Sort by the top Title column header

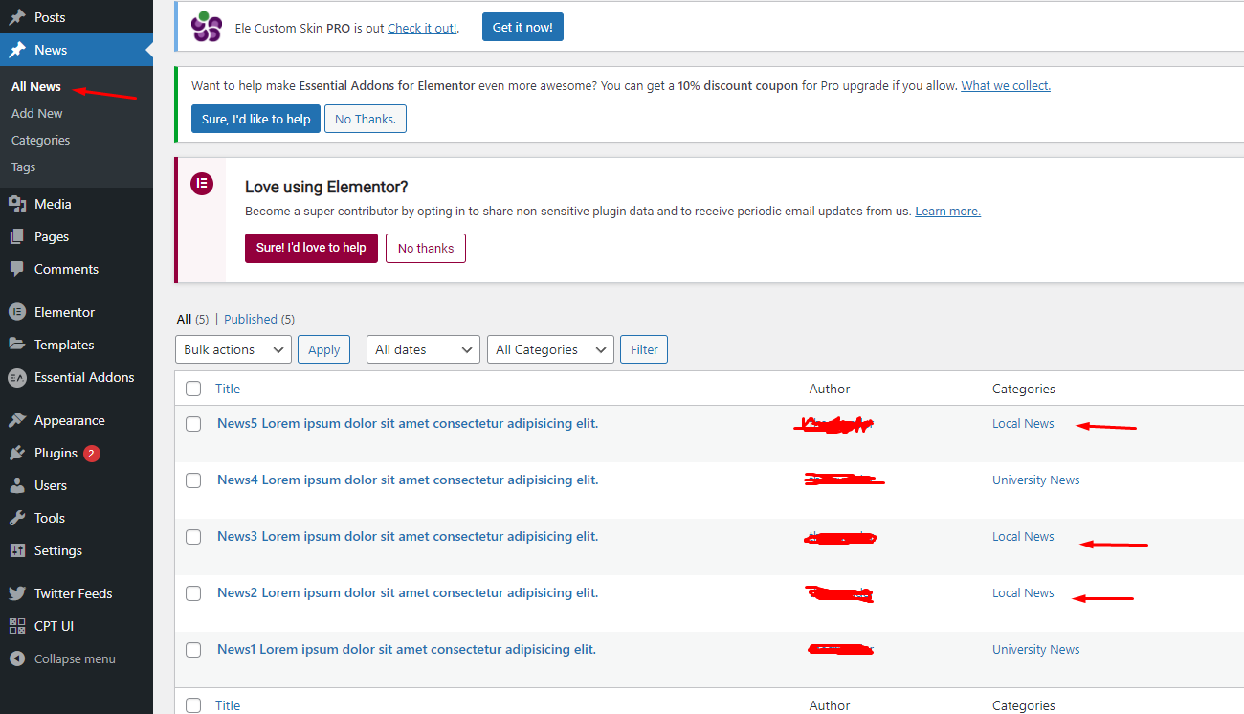228,389
